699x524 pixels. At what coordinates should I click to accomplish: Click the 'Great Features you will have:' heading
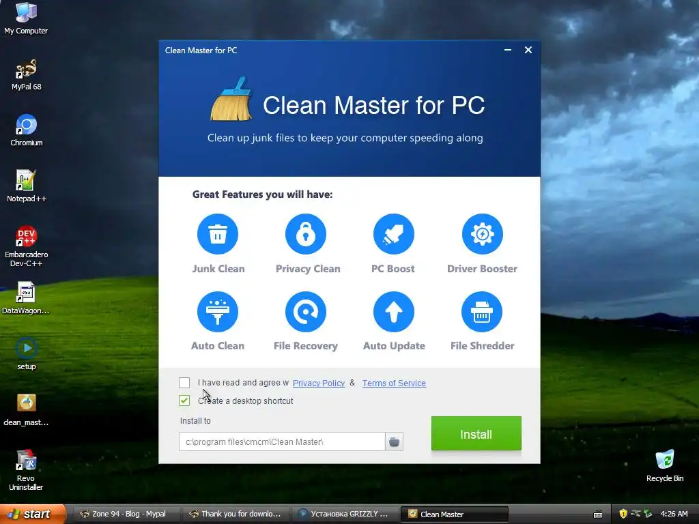pyautogui.click(x=263, y=194)
